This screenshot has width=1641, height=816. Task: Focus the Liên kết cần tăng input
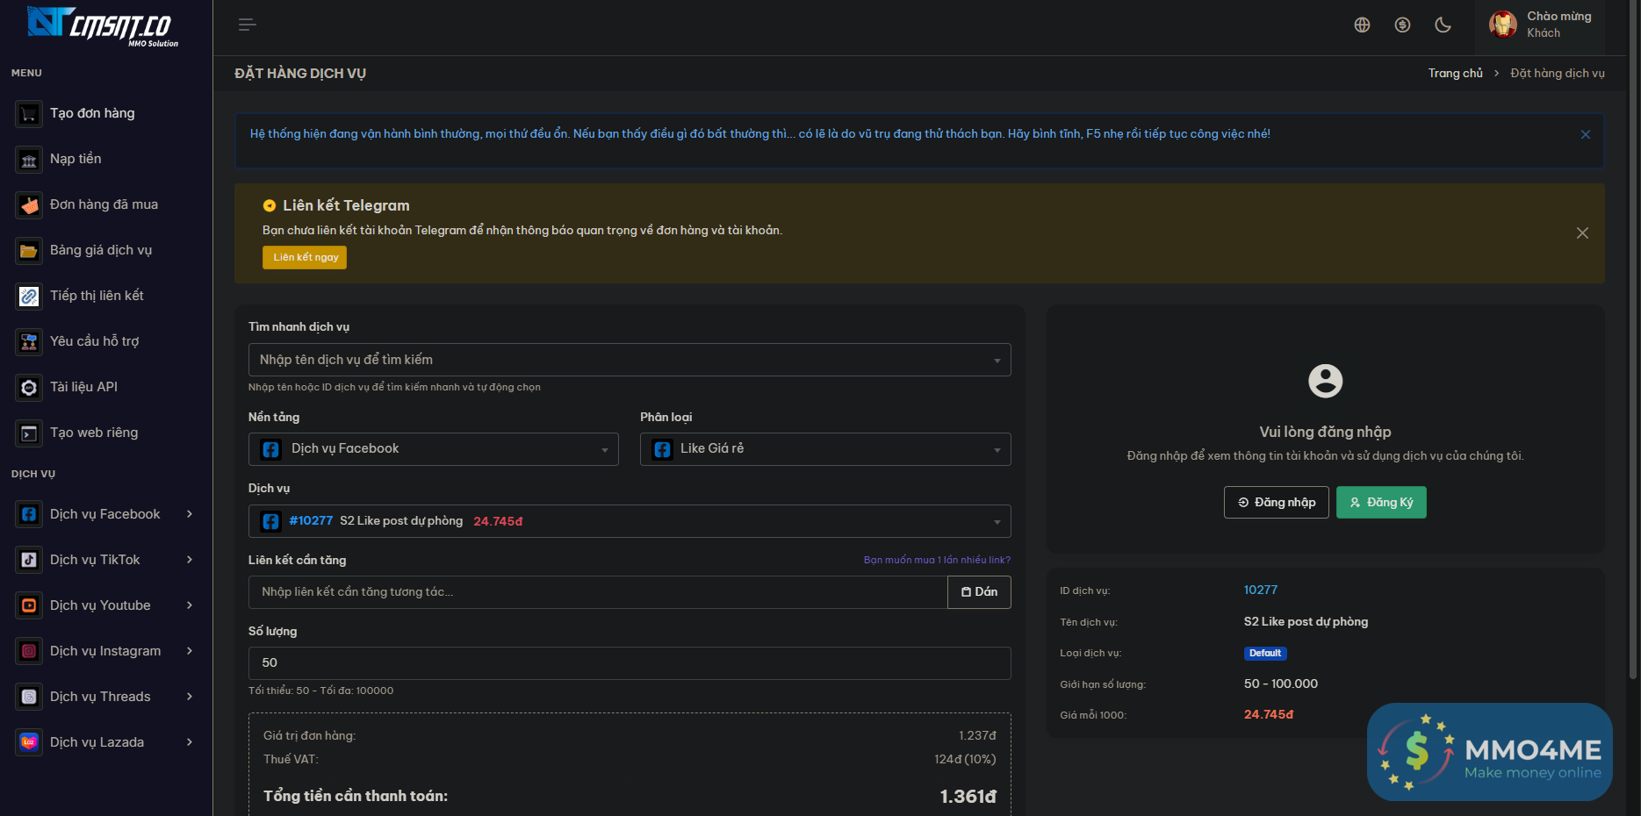(x=598, y=592)
